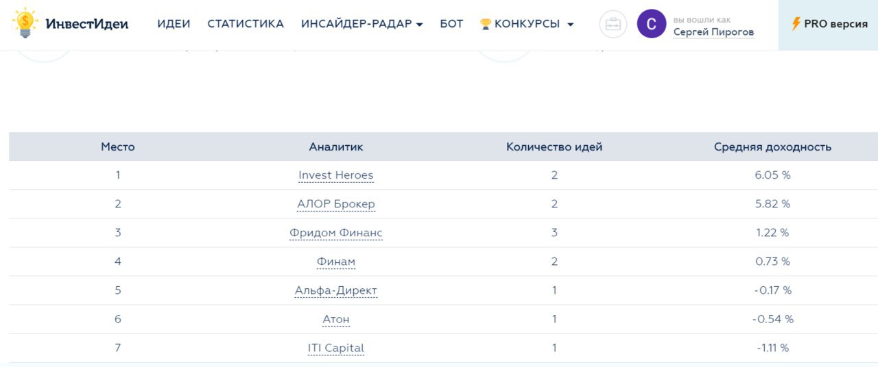Screen dimensions: 878x367
Task: Expand the Конкурсы dropdown arrow
Action: click(x=570, y=25)
